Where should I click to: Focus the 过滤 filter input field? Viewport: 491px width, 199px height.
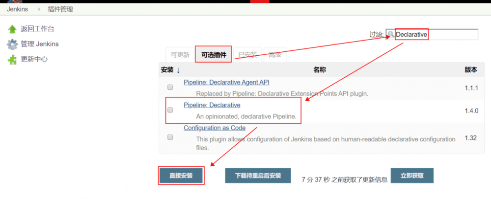[432, 34]
